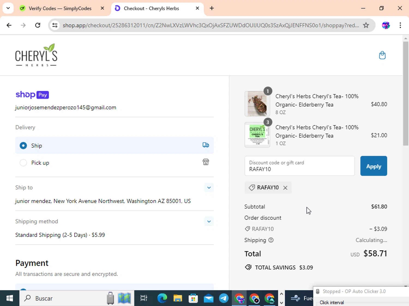Screen dimensions: 409x306
Task: Reload the checkout page
Action: coord(38,25)
